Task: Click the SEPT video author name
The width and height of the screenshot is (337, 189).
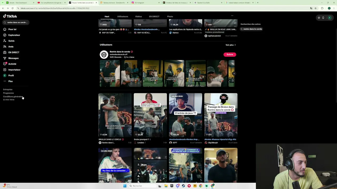Action: [x=175, y=143]
